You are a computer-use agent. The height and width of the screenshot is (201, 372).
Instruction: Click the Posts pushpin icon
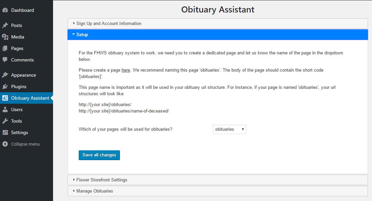pos(5,26)
